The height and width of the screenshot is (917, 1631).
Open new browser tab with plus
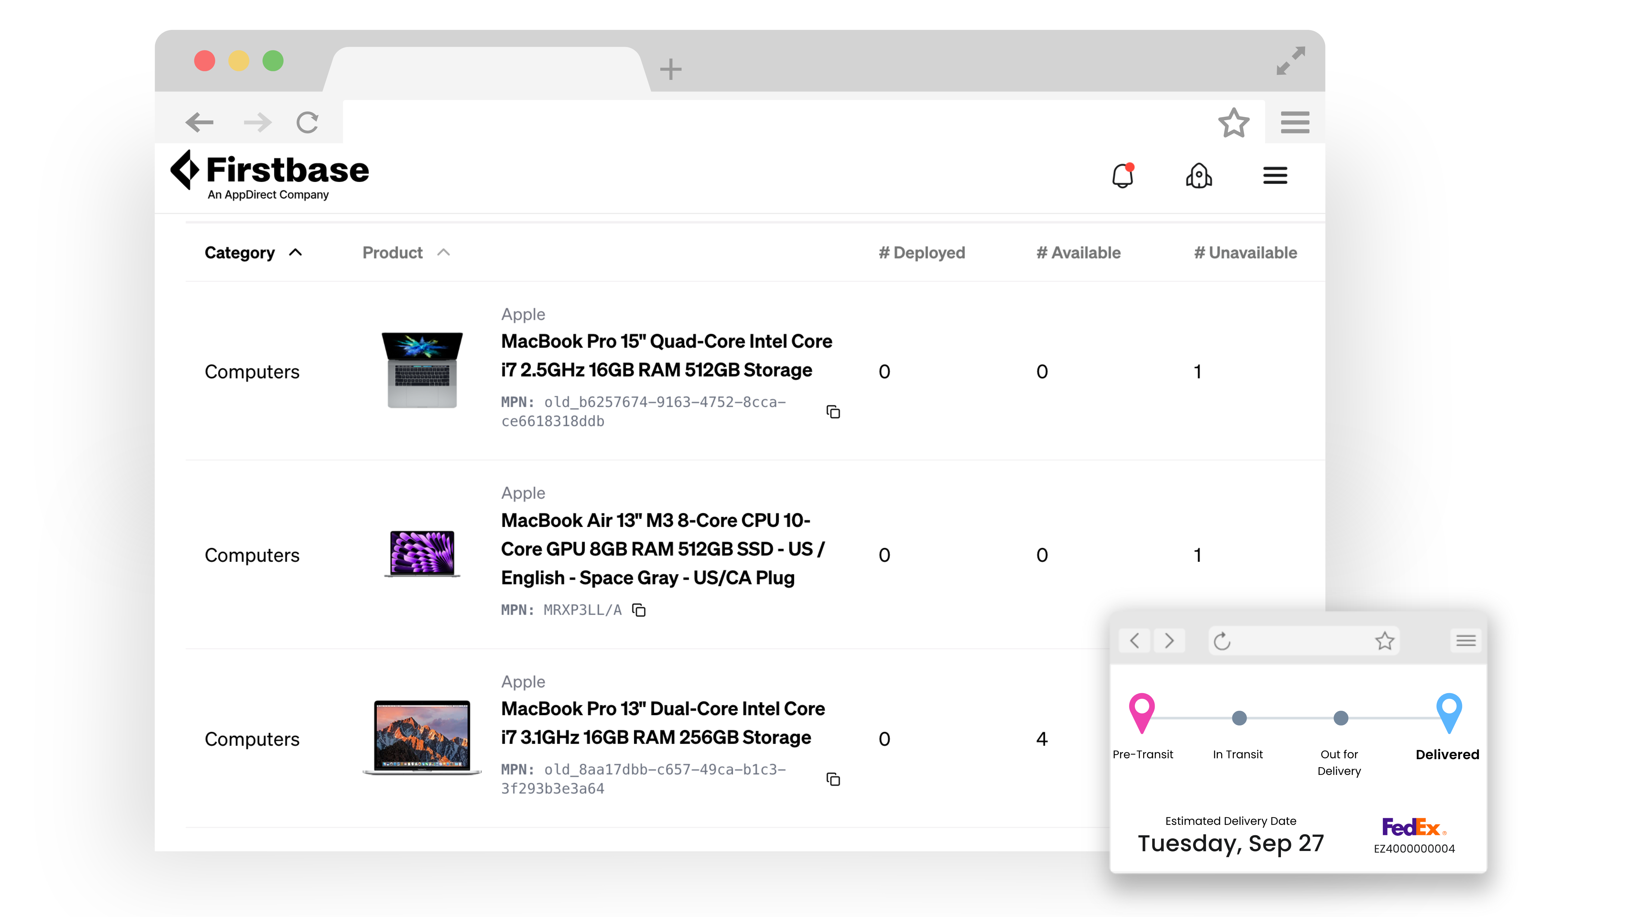671,69
